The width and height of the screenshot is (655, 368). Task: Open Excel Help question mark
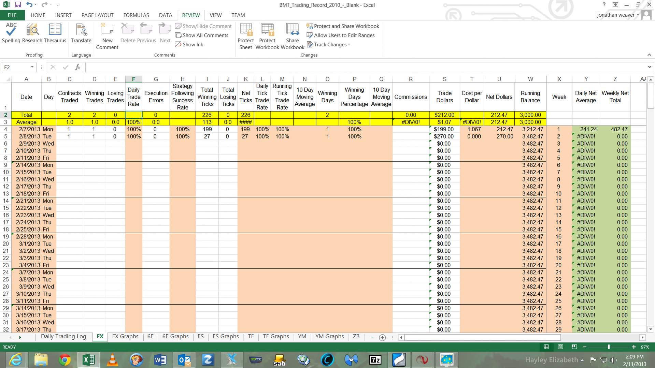604,5
